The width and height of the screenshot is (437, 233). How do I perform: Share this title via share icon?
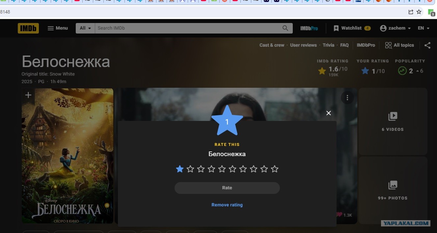427,45
